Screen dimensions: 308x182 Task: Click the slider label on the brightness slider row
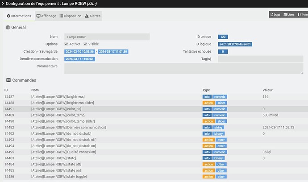click(x=221, y=103)
